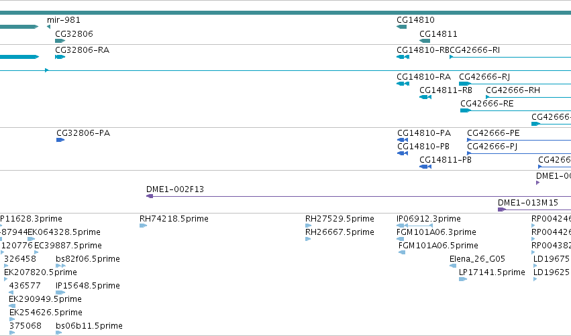Viewport: 571px width, 336px height.
Task: Select LP17141.5prime EST glyph
Action: pyautogui.click(x=463, y=279)
